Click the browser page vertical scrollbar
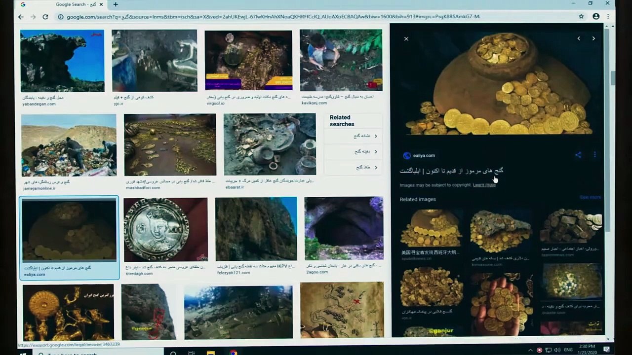The width and height of the screenshot is (632, 355). (x=613, y=78)
